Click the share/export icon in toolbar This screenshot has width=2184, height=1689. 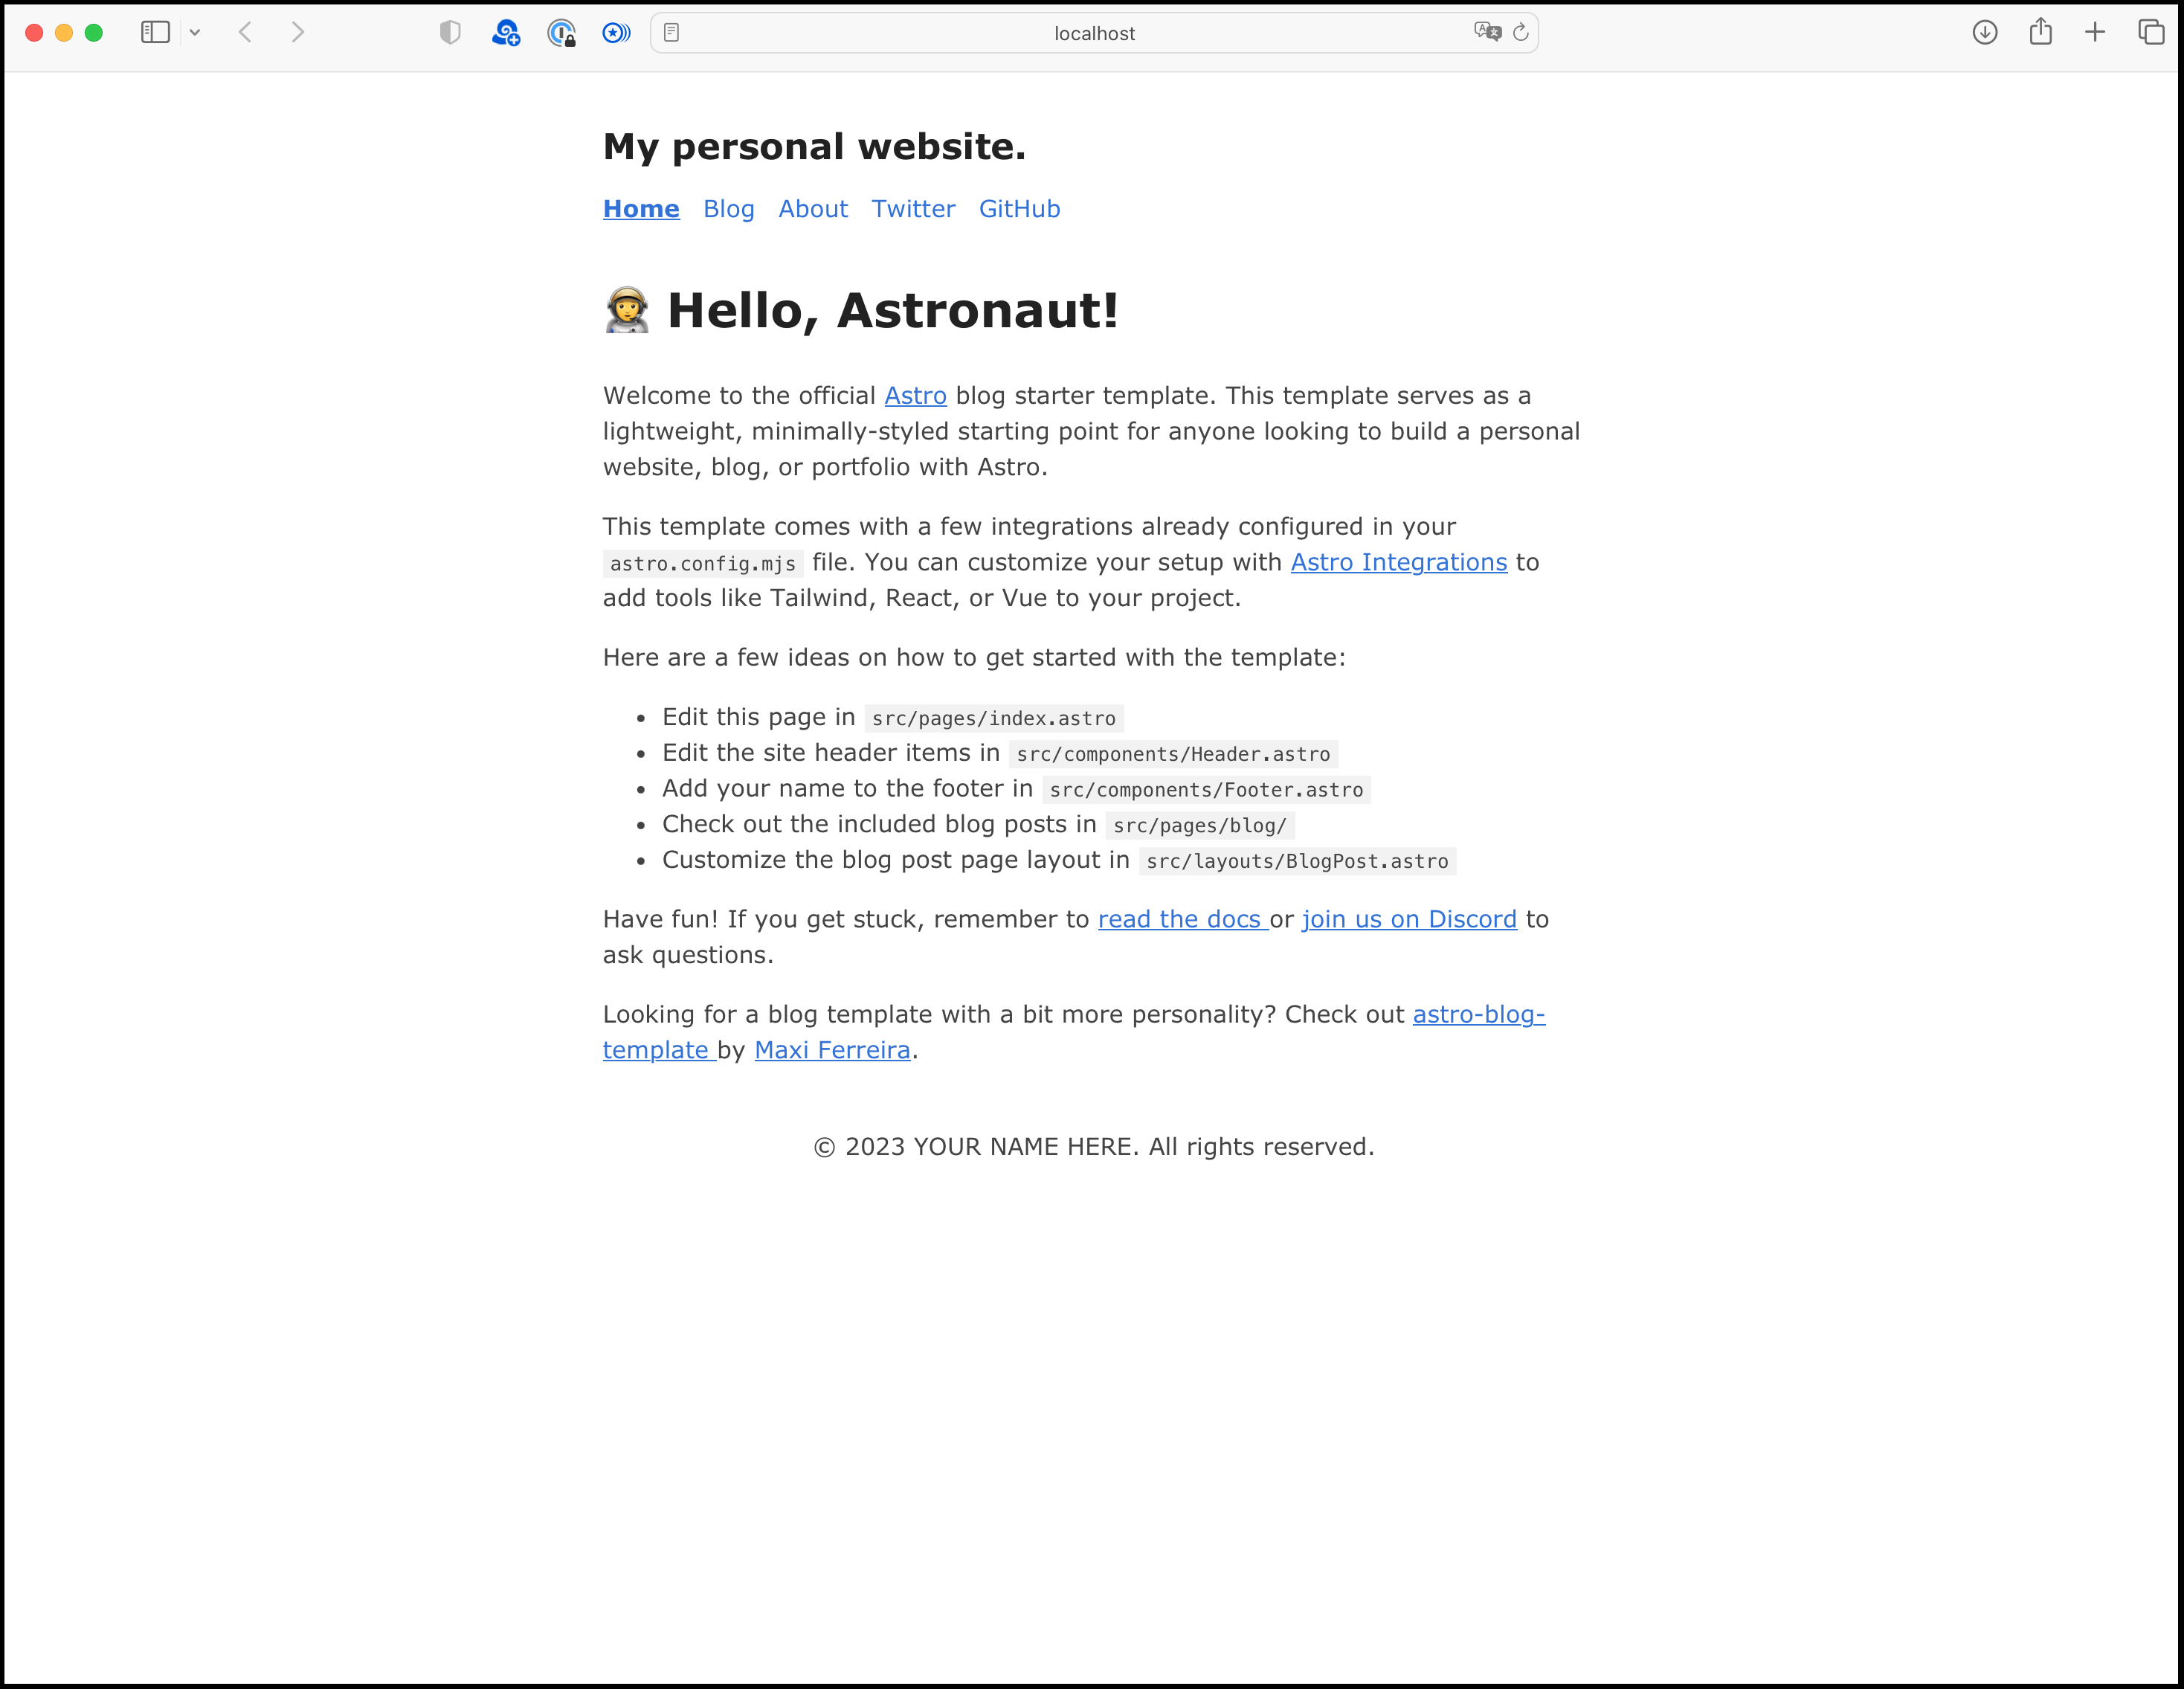pos(2042,32)
